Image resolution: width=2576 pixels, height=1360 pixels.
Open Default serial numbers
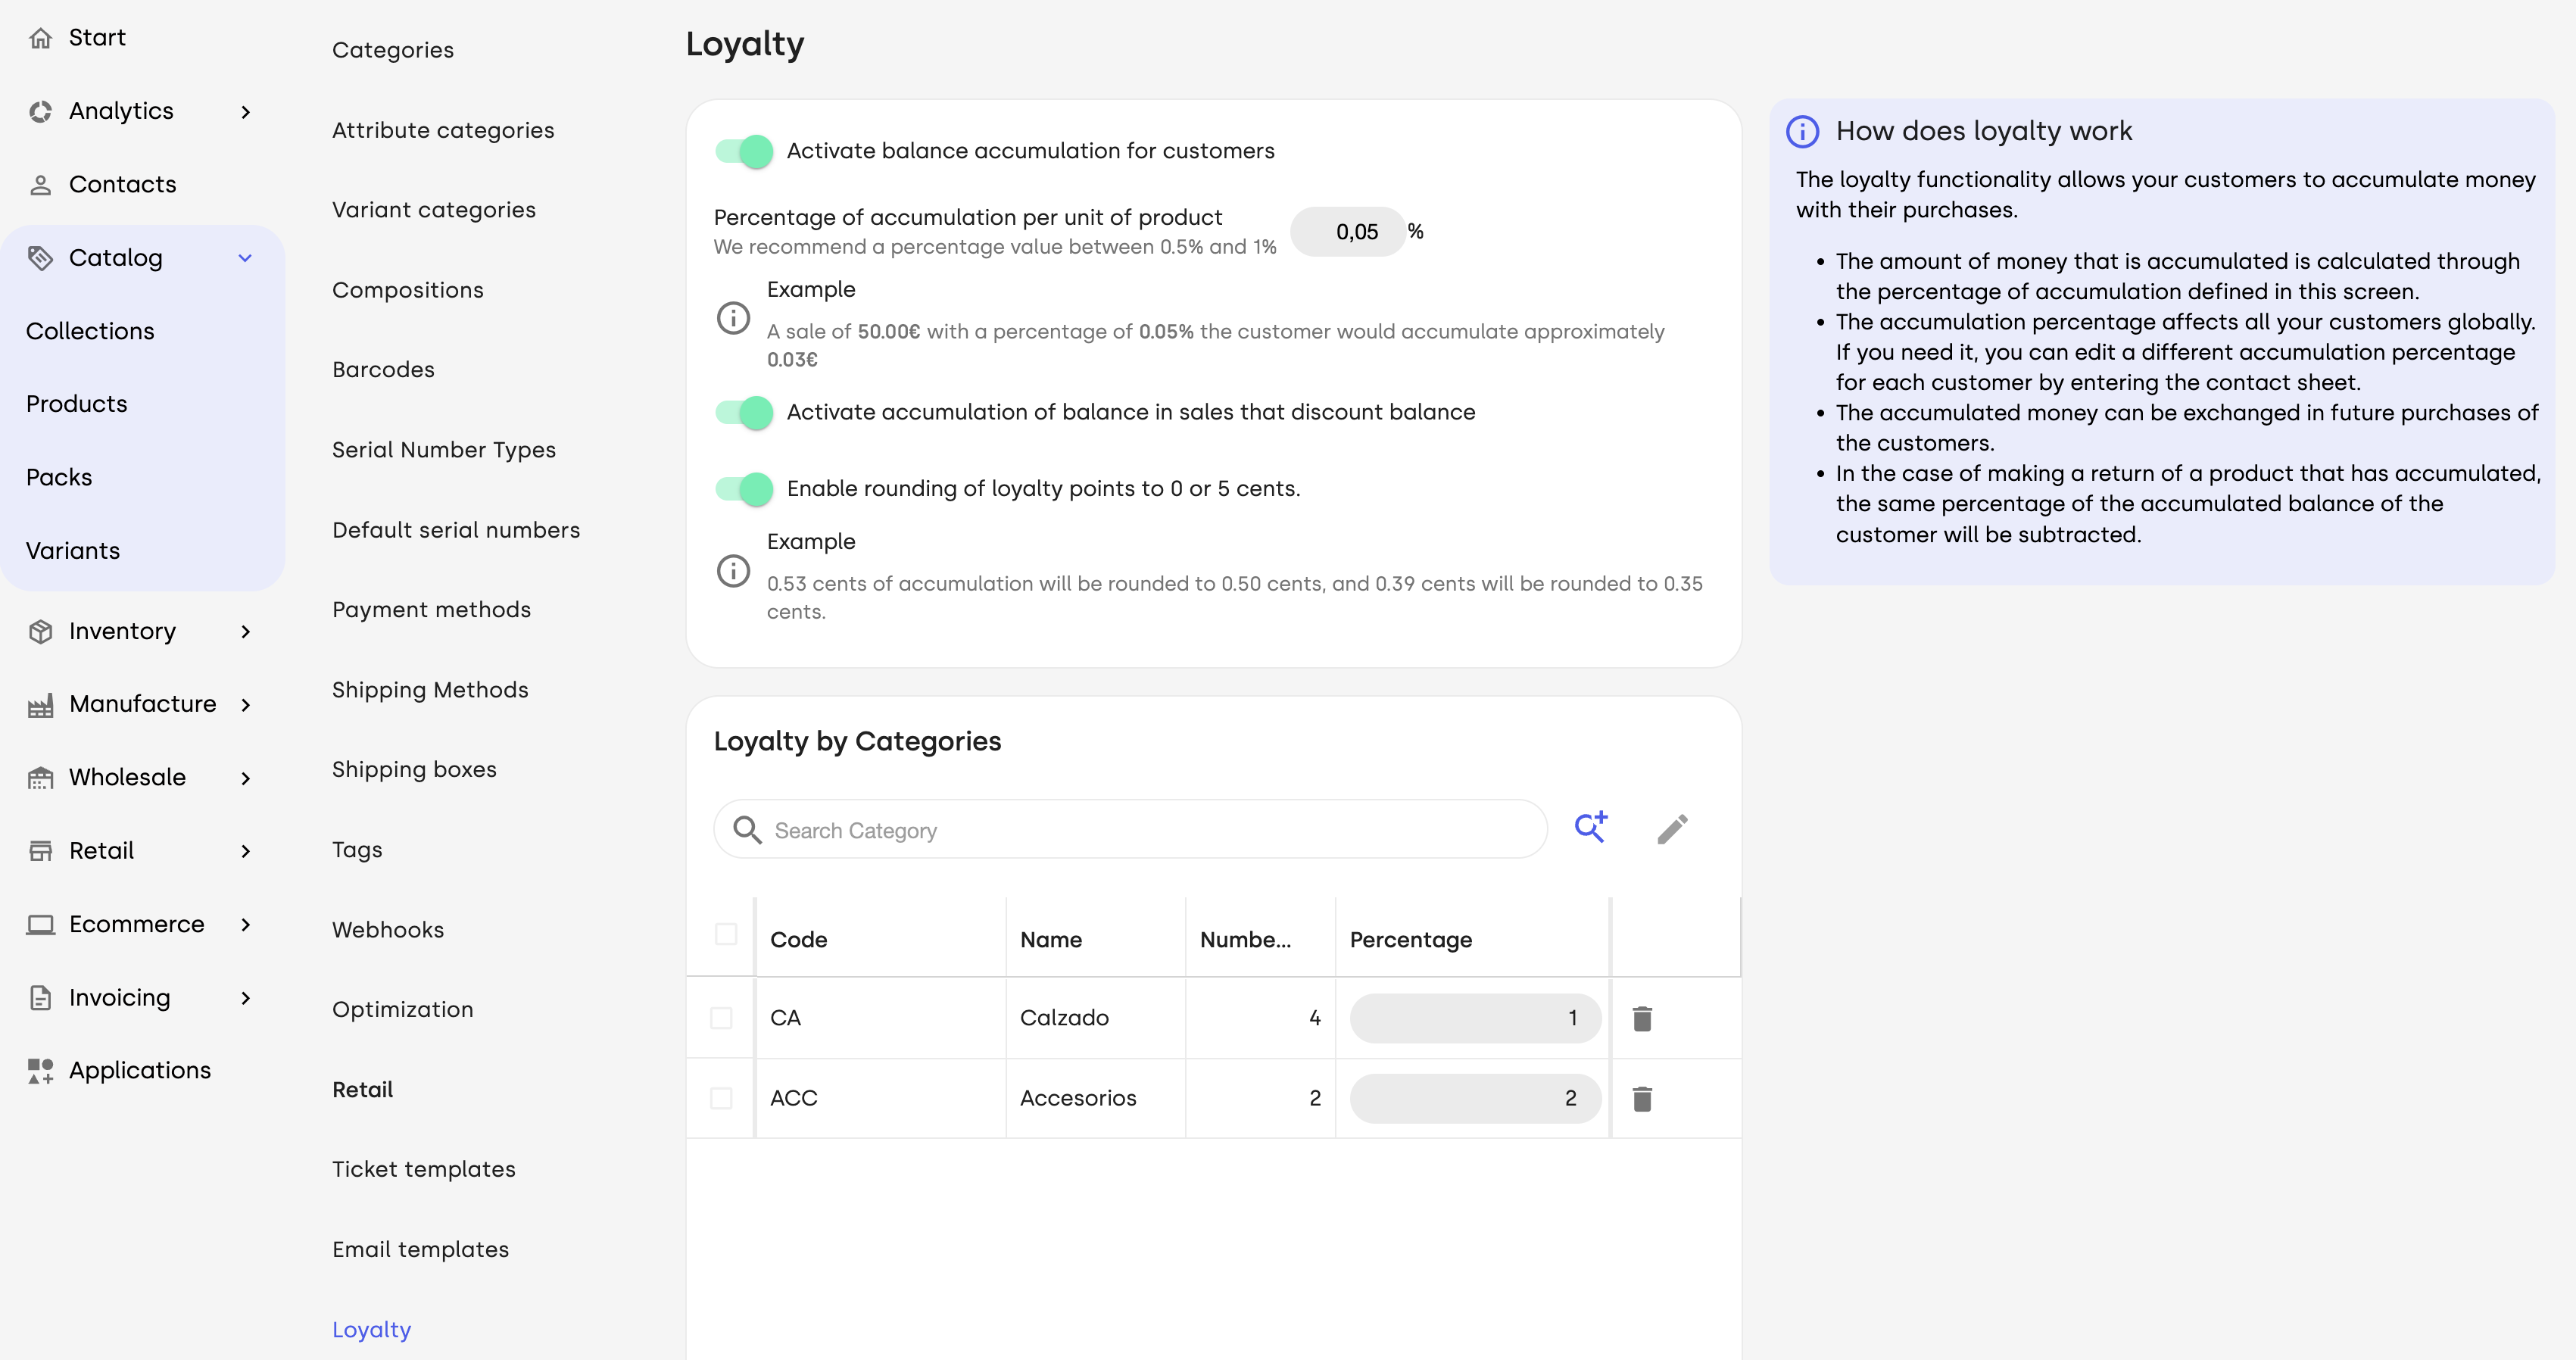tap(456, 530)
